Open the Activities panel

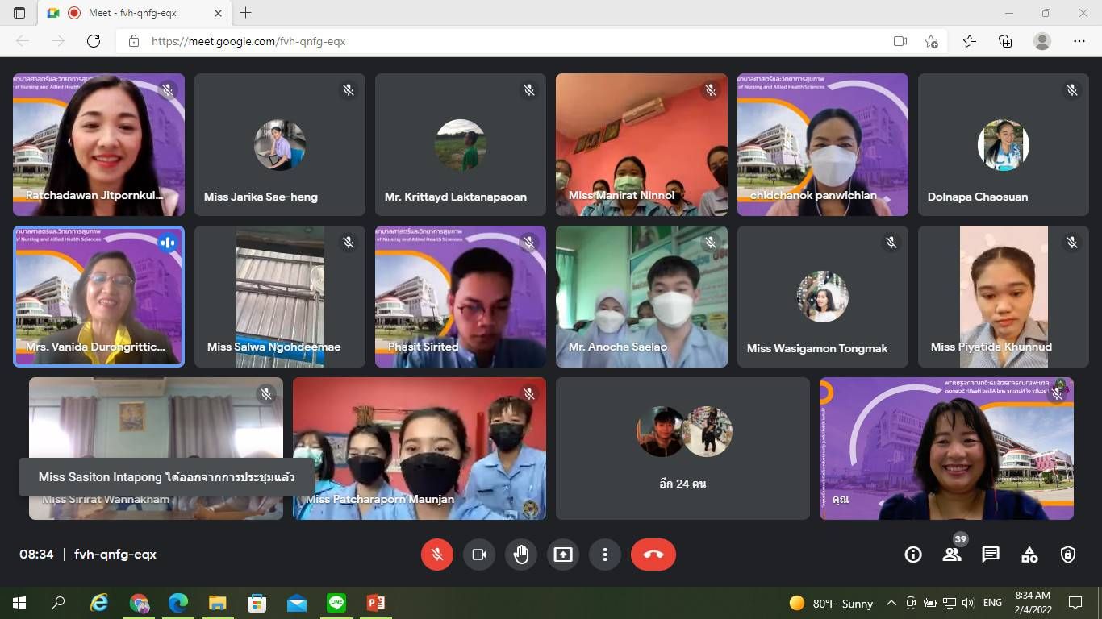(1029, 555)
